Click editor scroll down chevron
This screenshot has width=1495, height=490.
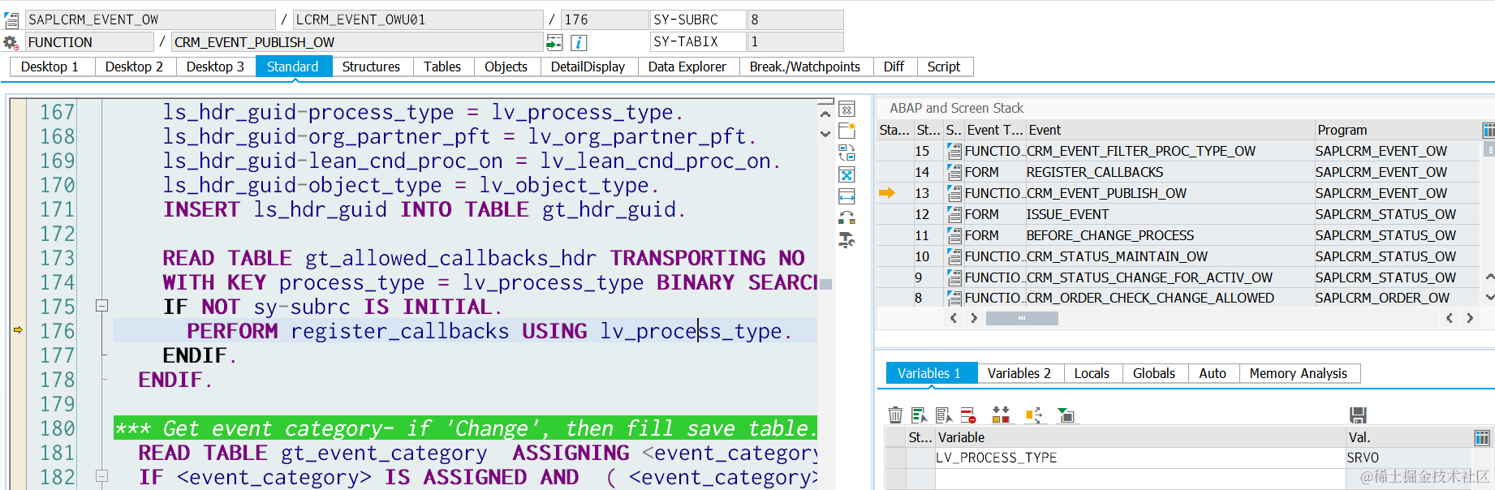(825, 134)
